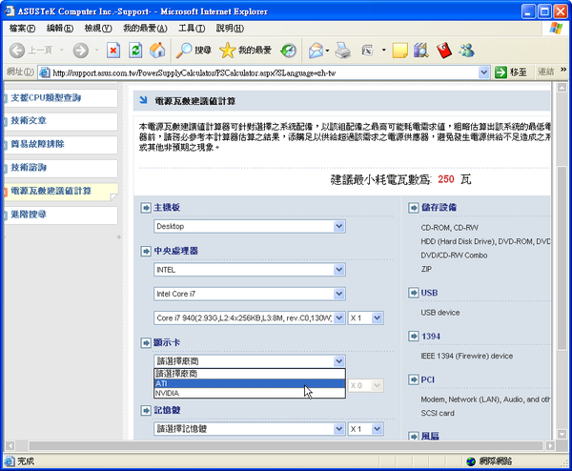Click the vertical scrollbar thumb
Viewport: 572px width, 471px height.
tap(562, 258)
